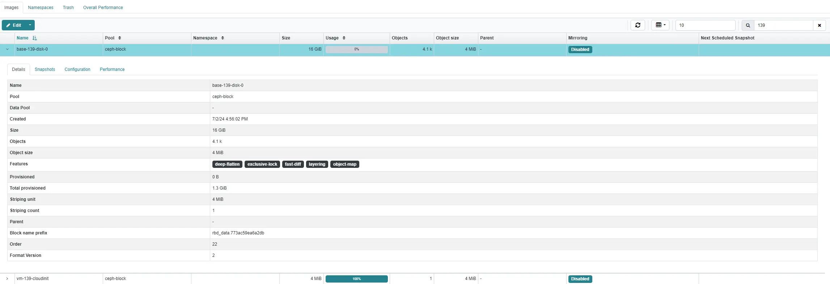
Task: Open the Configuration sub-tab
Action: (x=77, y=69)
